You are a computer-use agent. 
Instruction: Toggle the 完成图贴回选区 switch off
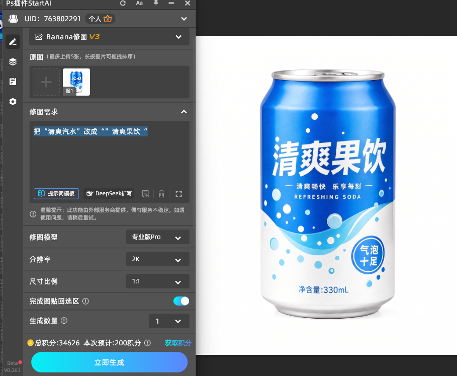point(181,301)
